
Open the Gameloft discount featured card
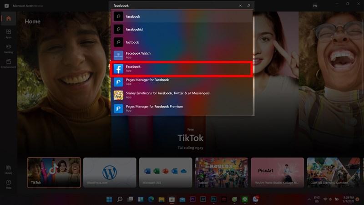pos(334,173)
